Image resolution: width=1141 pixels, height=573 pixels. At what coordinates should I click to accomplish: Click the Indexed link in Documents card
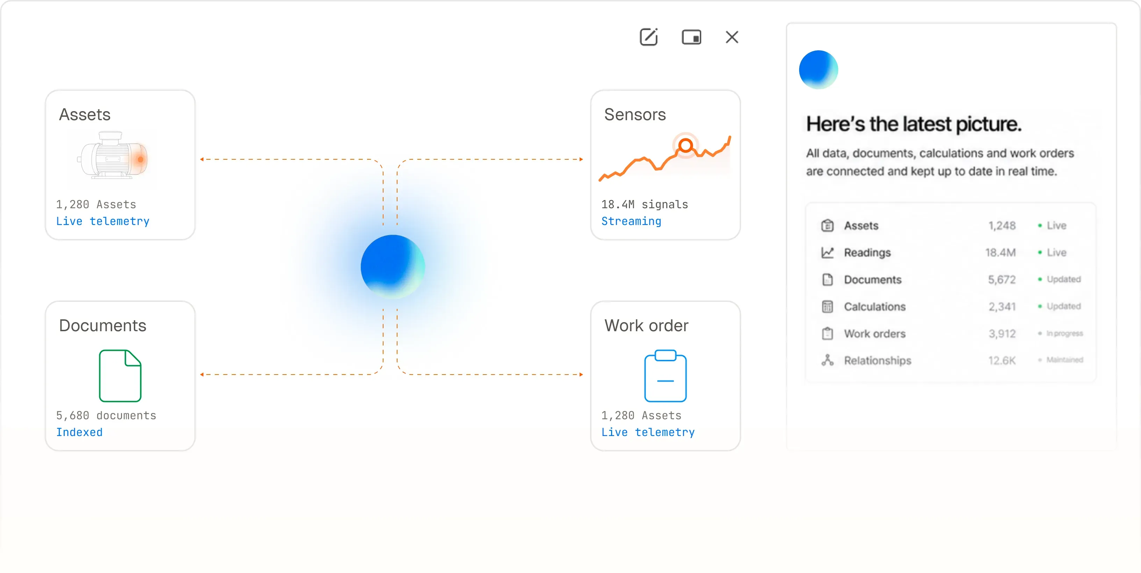click(79, 432)
